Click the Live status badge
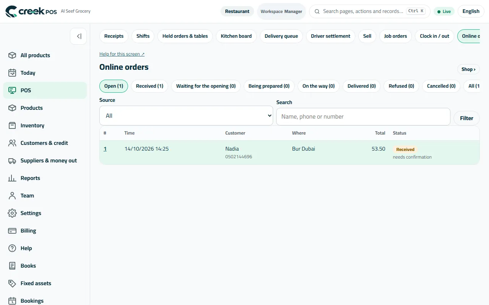489x305 pixels. 444,11
